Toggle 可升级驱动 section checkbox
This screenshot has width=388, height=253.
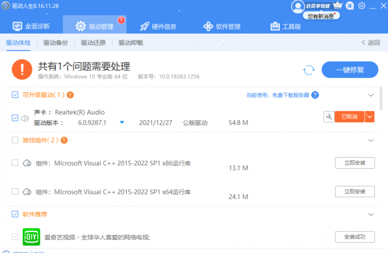click(x=15, y=95)
